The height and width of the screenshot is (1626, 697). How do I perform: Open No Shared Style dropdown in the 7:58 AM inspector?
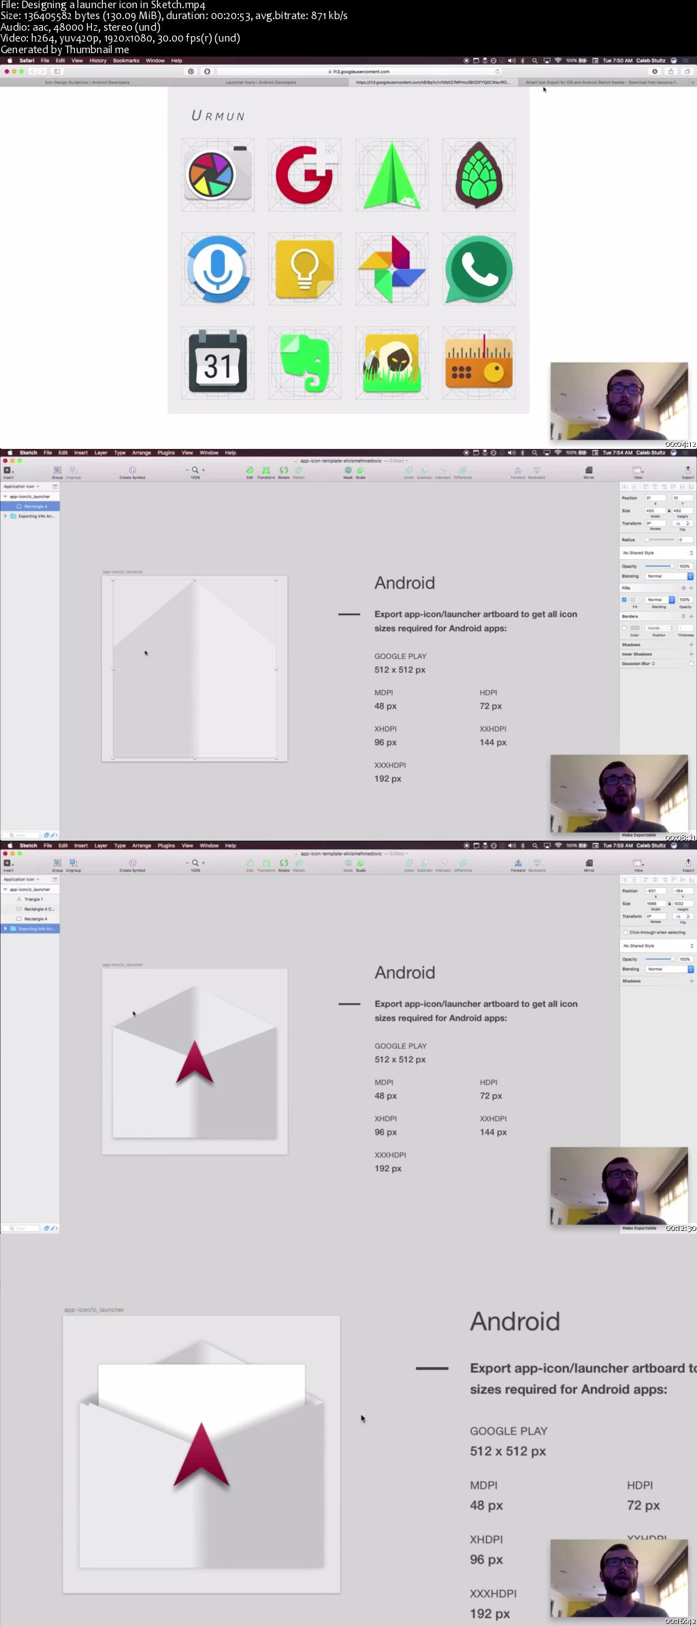click(x=658, y=945)
